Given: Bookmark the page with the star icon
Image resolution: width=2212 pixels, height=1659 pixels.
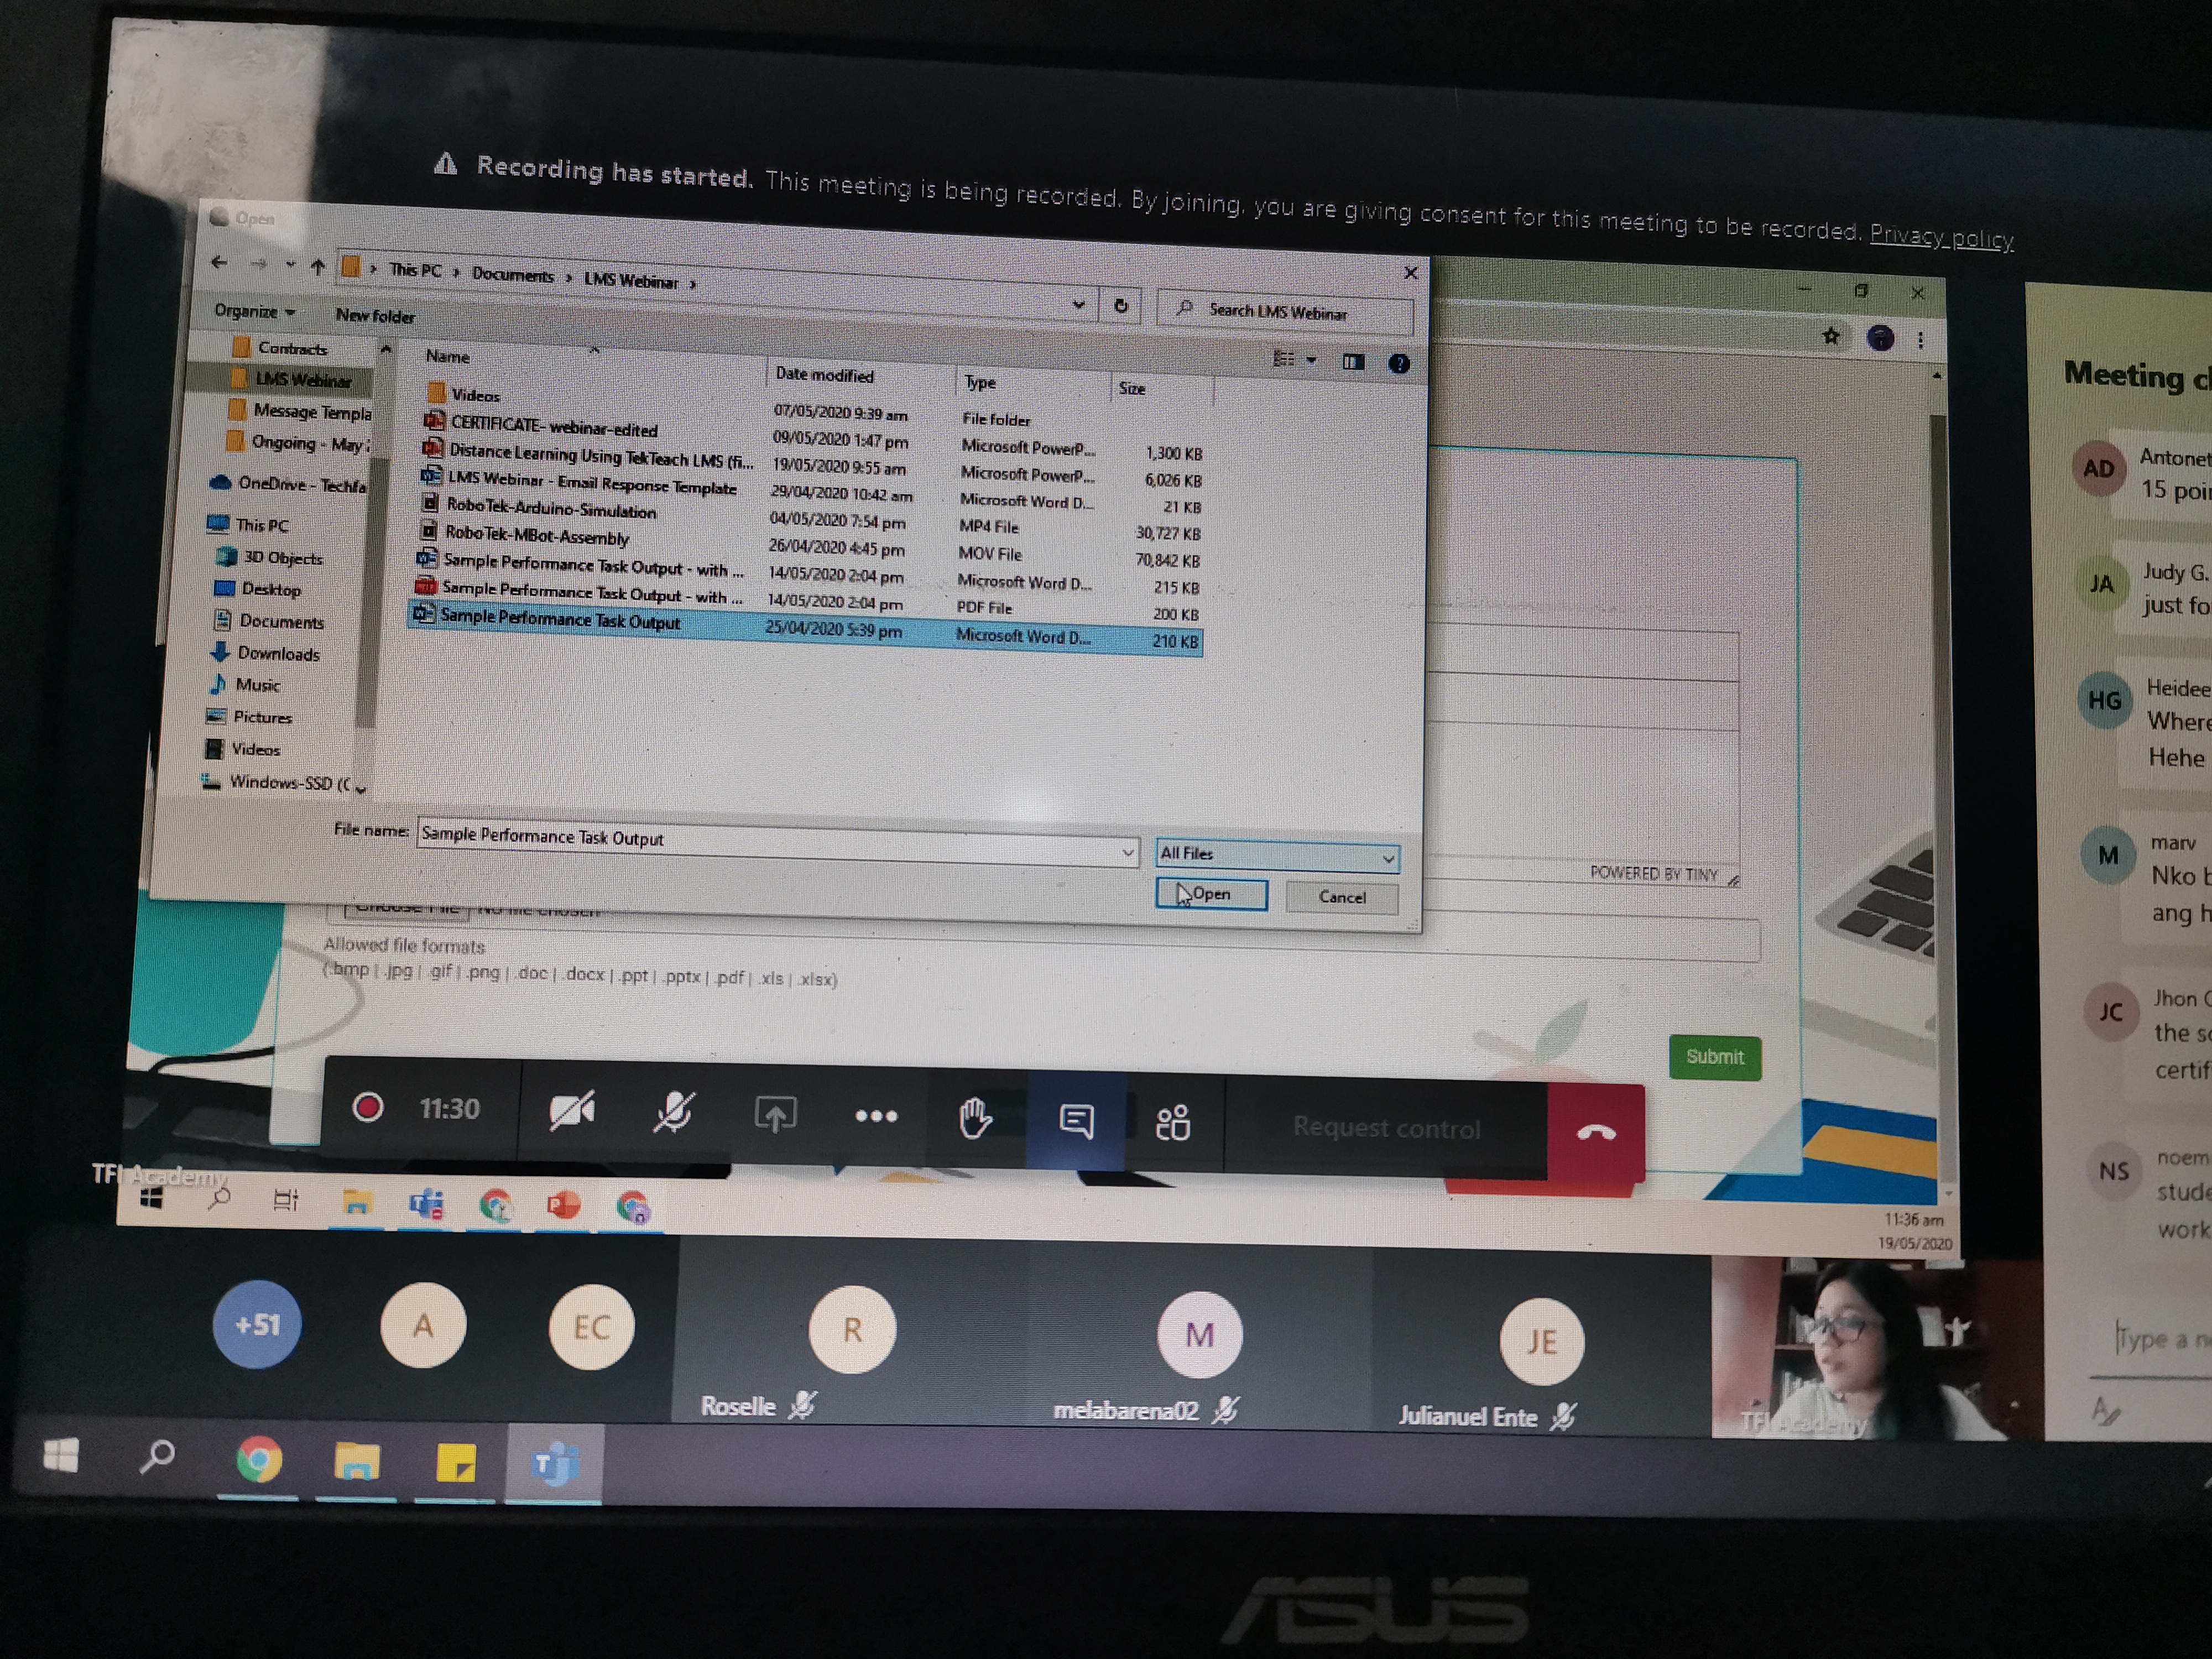Looking at the screenshot, I should point(1831,336).
